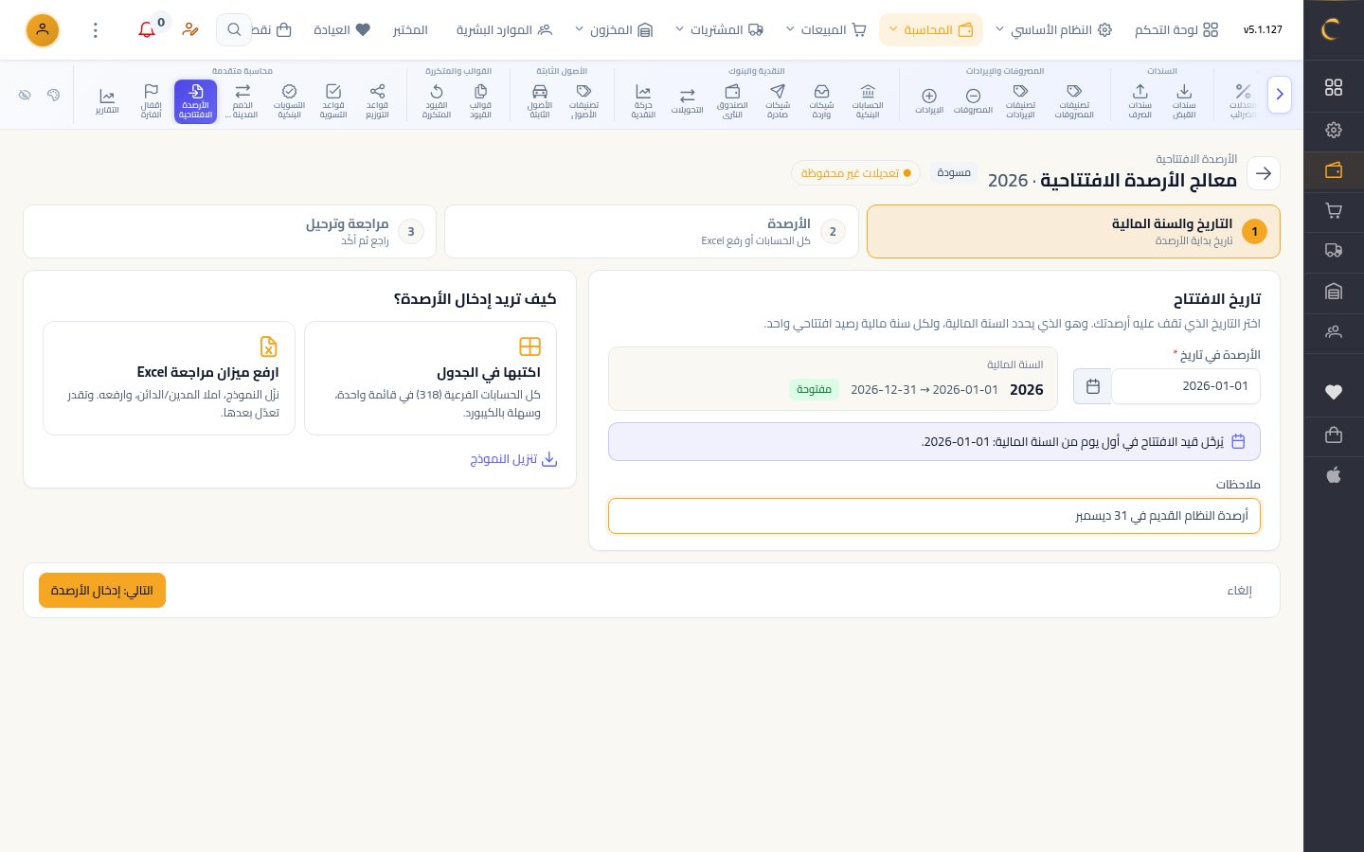Open الموارد البشرية human resources menu
The width and height of the screenshot is (1364, 852).
[504, 30]
